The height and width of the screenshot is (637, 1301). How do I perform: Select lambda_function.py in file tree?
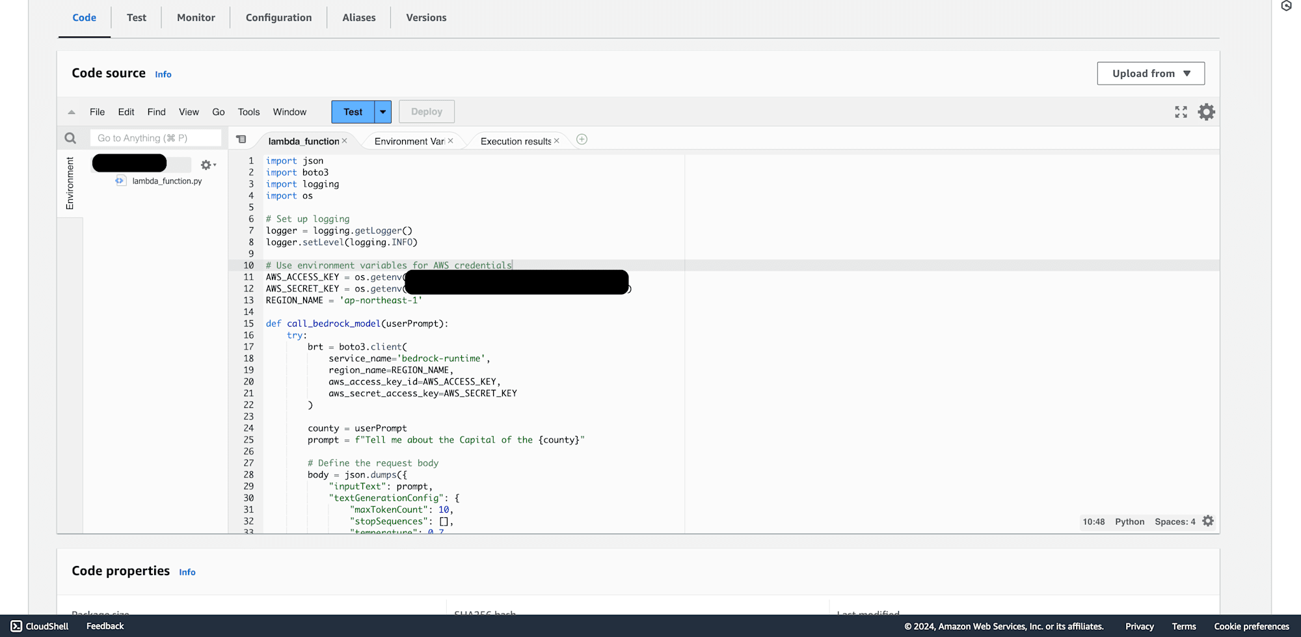coord(167,181)
